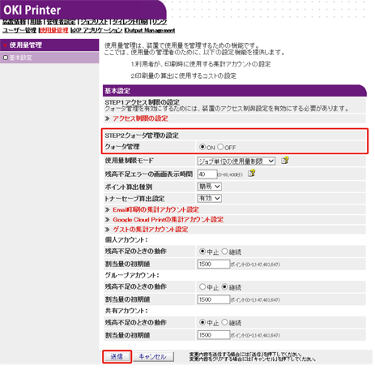This screenshot has height=370, width=375.
Task: Open the 使用量制限モード dropdown
Action: (x=237, y=161)
